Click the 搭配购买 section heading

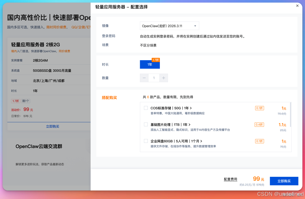pos(109,98)
